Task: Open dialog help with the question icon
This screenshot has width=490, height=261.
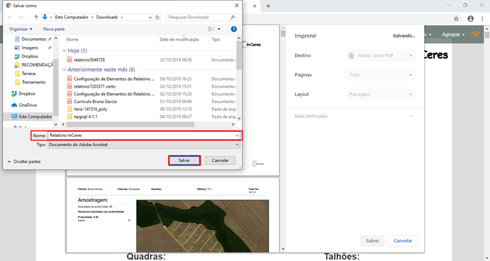Action: pyautogui.click(x=234, y=29)
